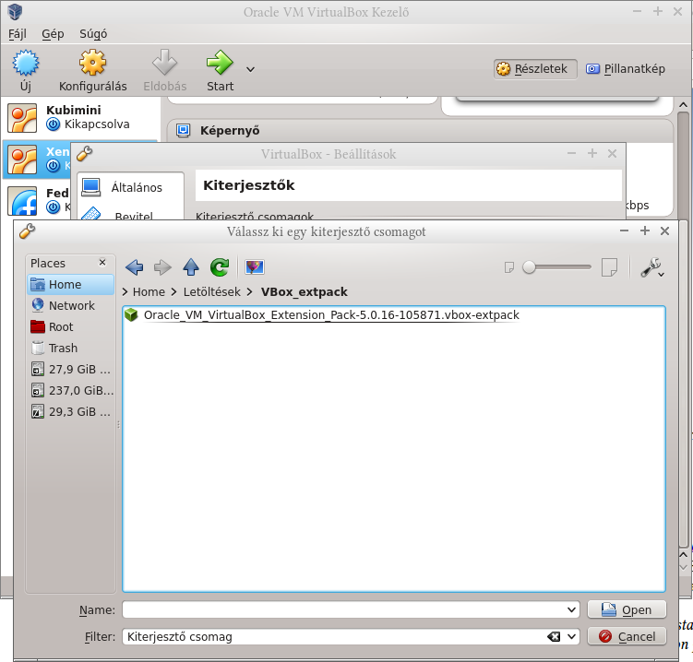Click VBox_extpack breadcrumb segment

click(x=305, y=292)
